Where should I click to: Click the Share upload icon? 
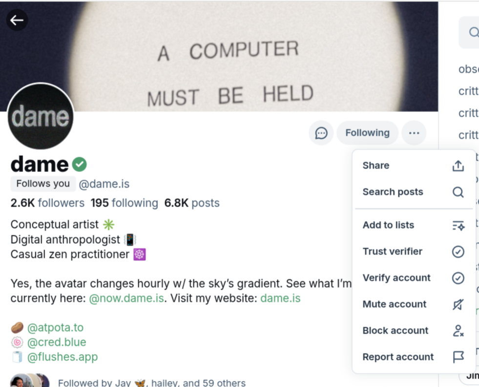pos(458,166)
